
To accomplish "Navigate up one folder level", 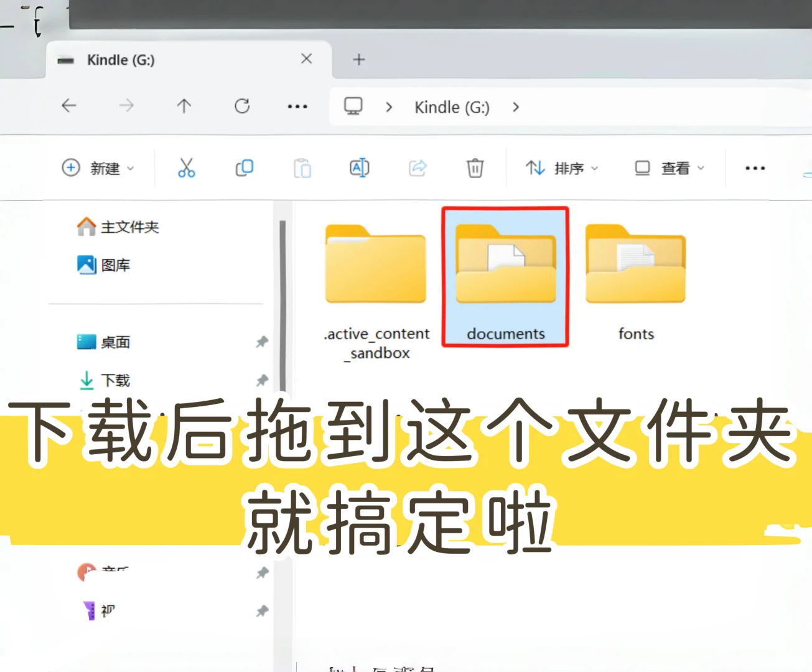I will 184,106.
